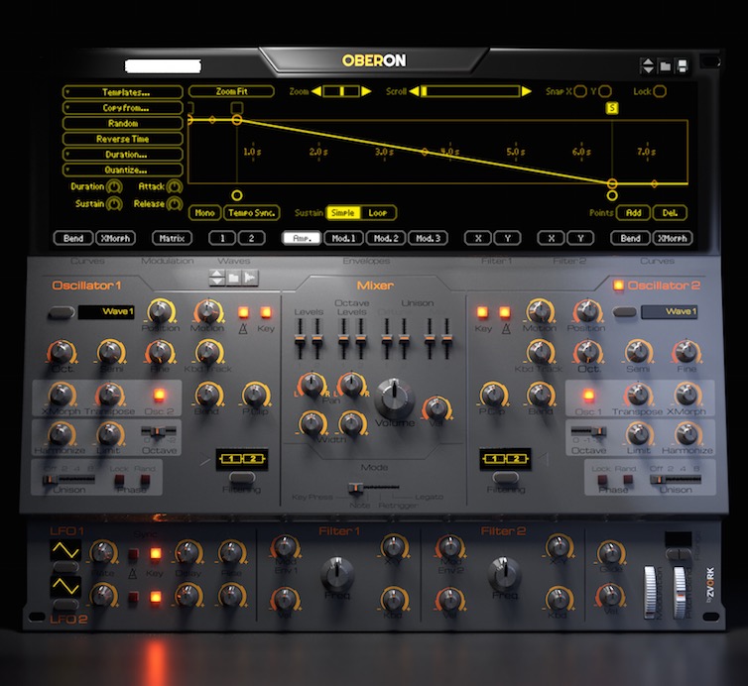The height and width of the screenshot is (686, 748).
Task: Click the patch up/down arrows at top right
Action: click(648, 65)
